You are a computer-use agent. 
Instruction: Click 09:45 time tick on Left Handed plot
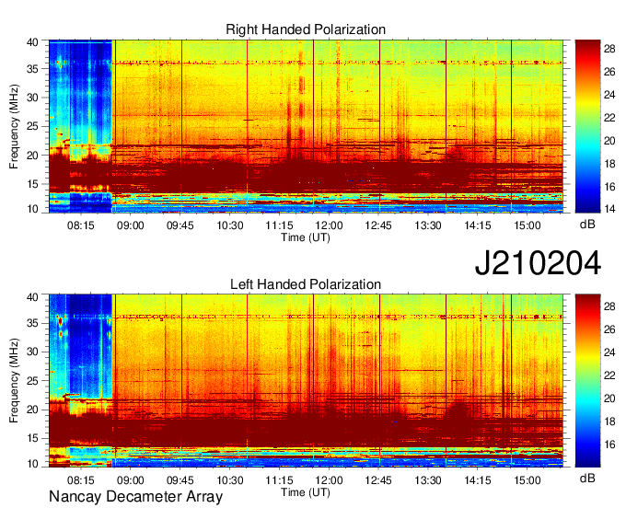[x=180, y=479]
